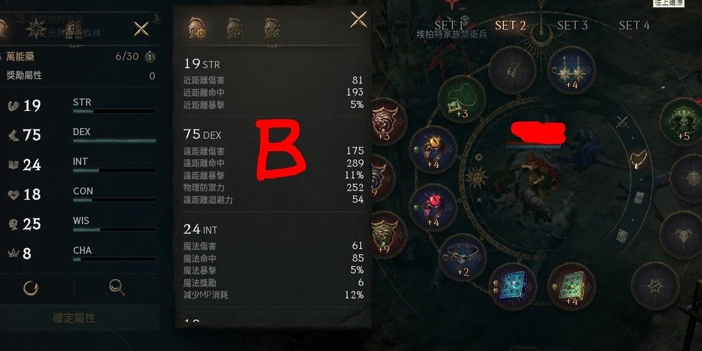
Task: Switch to SET 3 equipment tab
Action: tap(572, 25)
